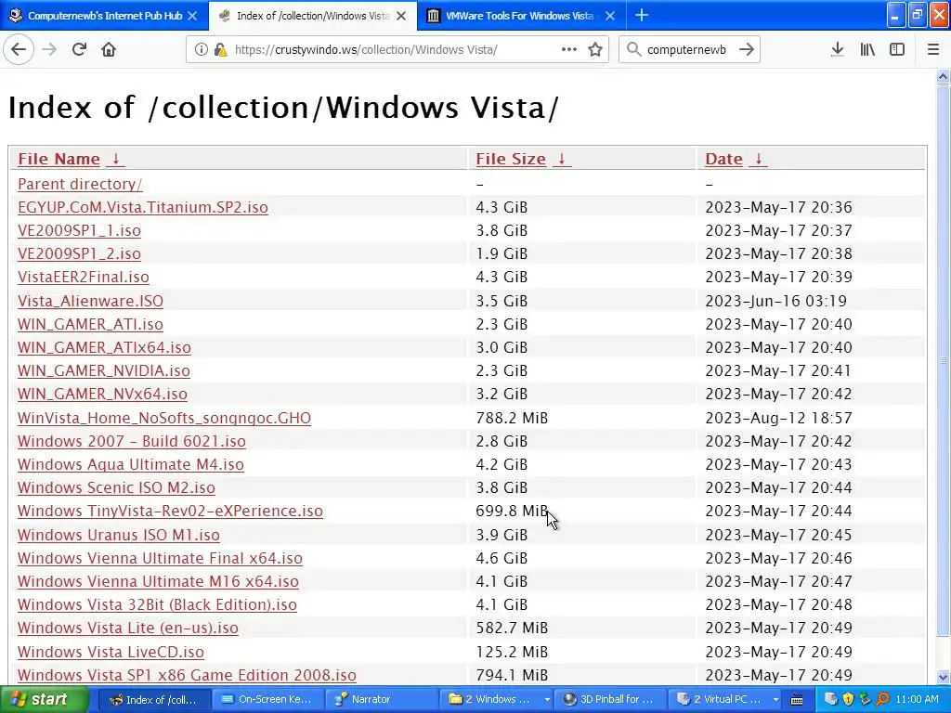Screen dimensions: 951x713
Task: Open the Firefox home page
Action: 109,49
